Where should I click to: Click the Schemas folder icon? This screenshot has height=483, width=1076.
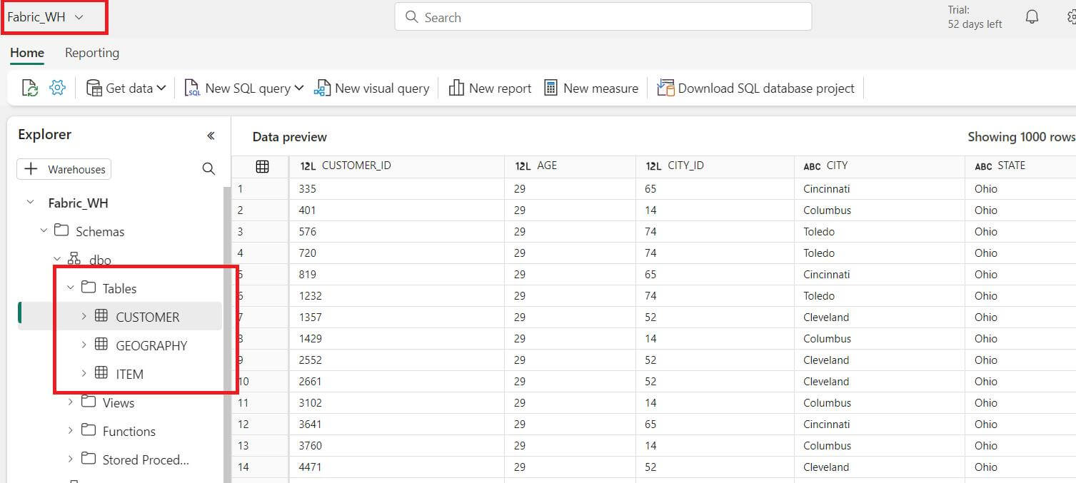click(62, 230)
